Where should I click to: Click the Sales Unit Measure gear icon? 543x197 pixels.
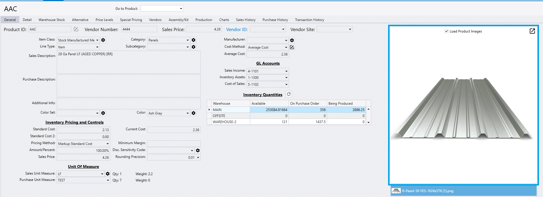(108, 174)
